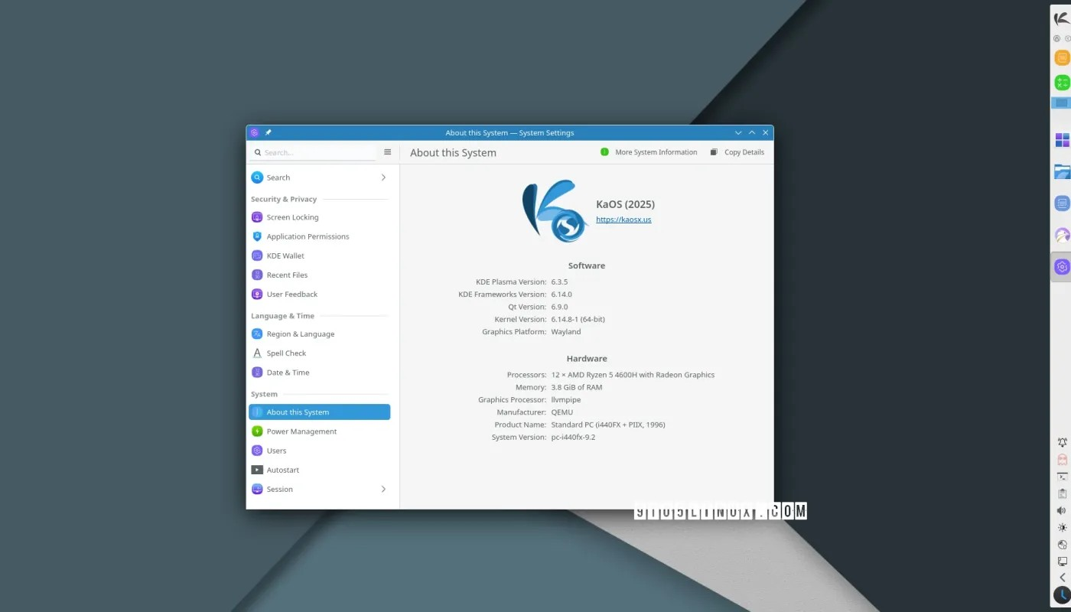Open the Konsole terminal tray icon
The width and height of the screenshot is (1071, 612).
coord(1062,477)
